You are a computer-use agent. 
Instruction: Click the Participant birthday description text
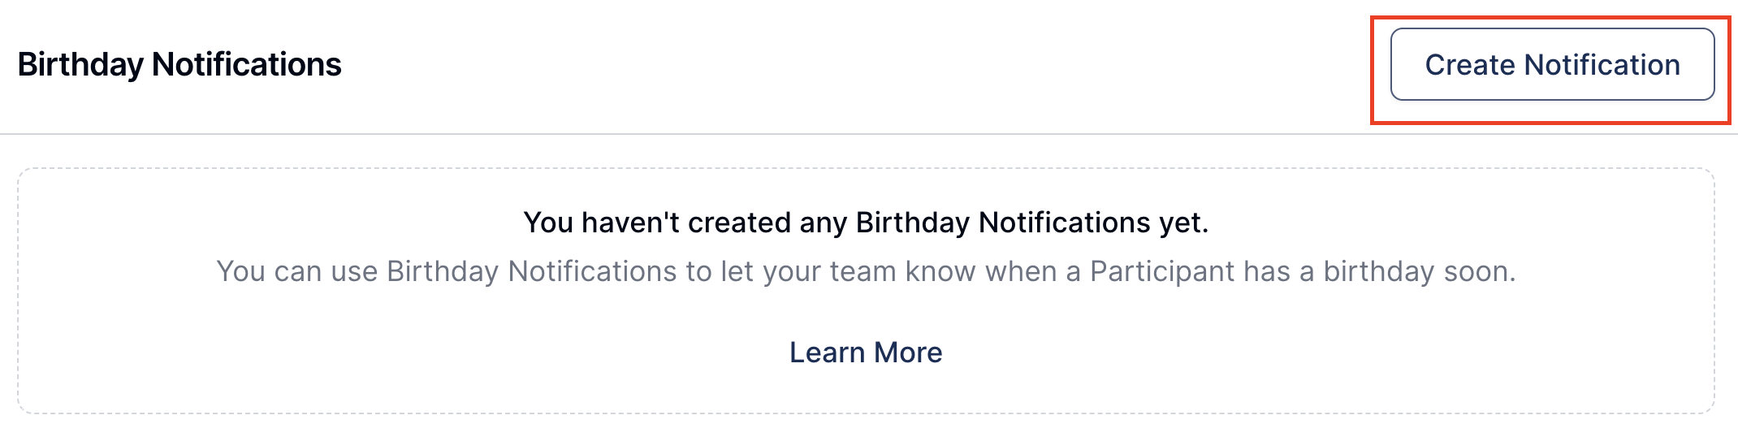[866, 271]
